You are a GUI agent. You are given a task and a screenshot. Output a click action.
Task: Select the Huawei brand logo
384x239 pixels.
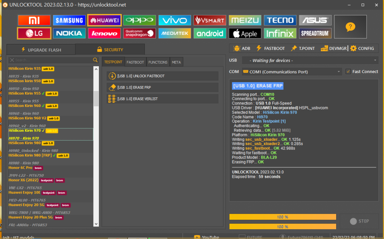pos(104,20)
